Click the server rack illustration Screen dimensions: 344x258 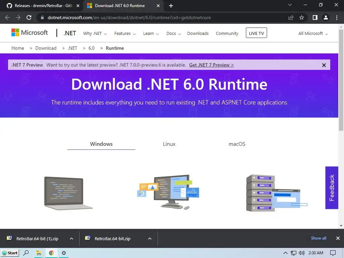(x=276, y=193)
